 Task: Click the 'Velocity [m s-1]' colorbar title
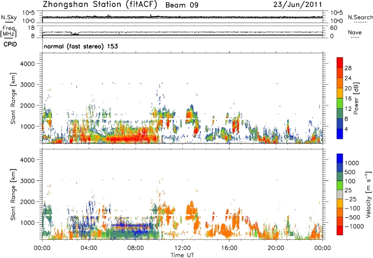pyautogui.click(x=368, y=194)
